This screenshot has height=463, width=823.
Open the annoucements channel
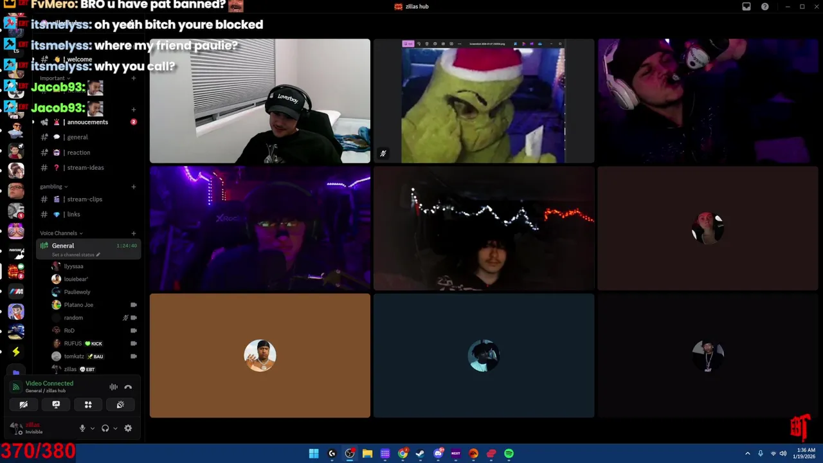tap(88, 122)
